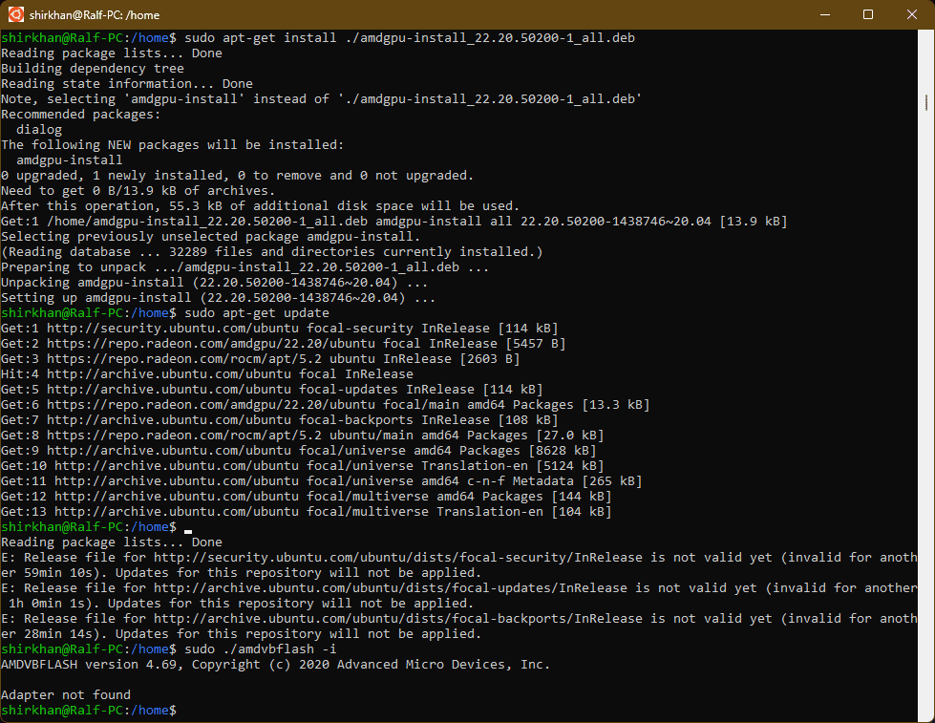The image size is (935, 723).
Task: Click the Ubuntu icon in the title bar
Action: 15,14
